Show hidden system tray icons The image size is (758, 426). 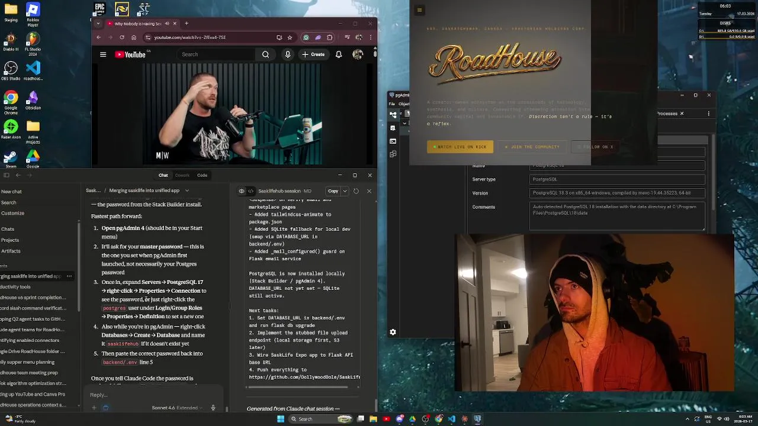688,419
